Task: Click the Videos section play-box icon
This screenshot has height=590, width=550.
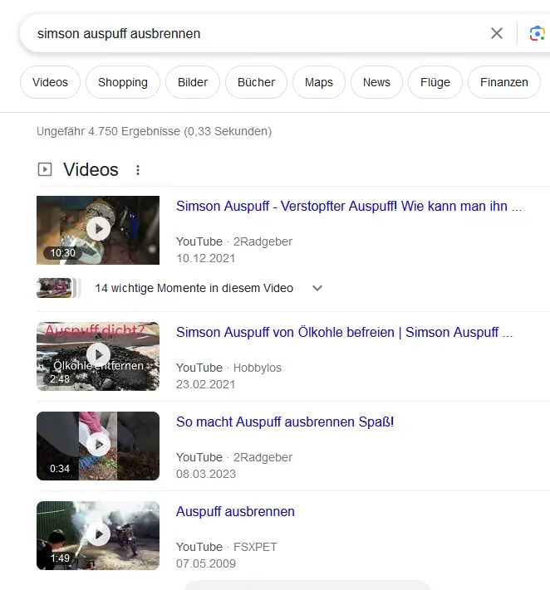Action: tap(45, 169)
